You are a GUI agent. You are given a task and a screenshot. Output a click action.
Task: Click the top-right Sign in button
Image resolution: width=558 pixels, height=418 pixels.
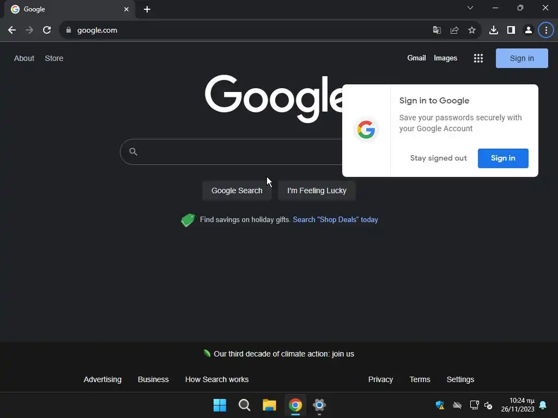521,58
